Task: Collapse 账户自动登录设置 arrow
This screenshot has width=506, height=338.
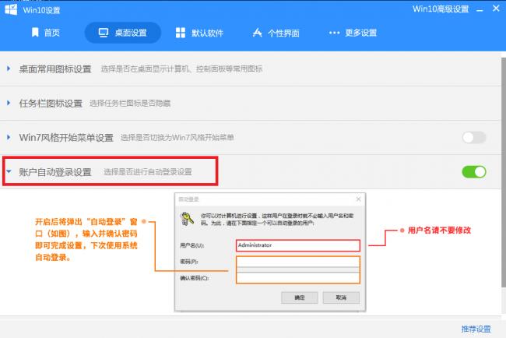Action: click(9, 171)
